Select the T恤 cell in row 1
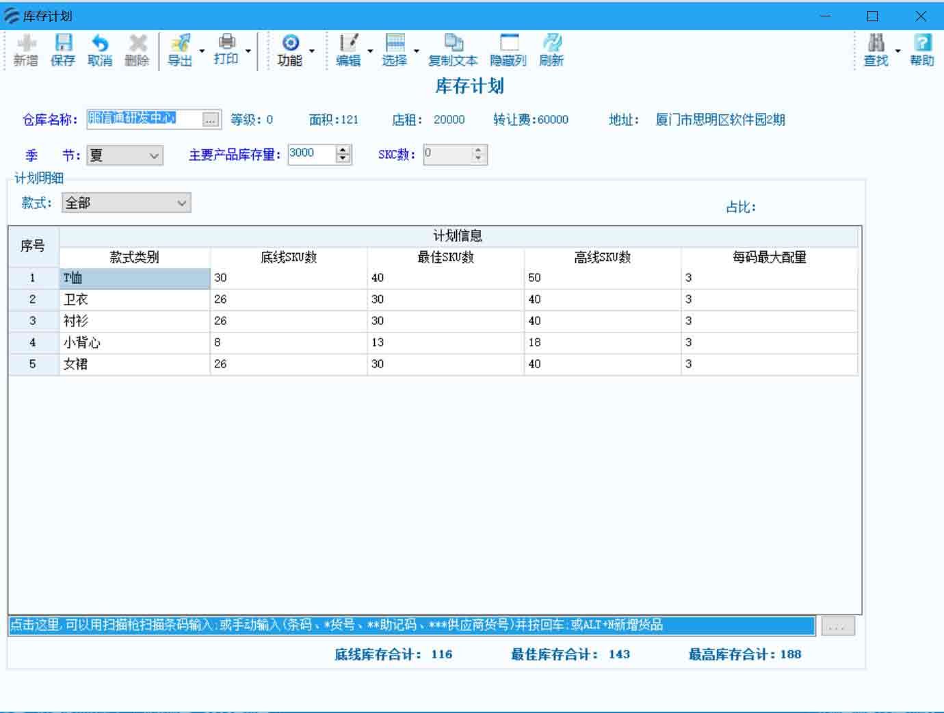Image resolution: width=944 pixels, height=713 pixels. click(135, 278)
